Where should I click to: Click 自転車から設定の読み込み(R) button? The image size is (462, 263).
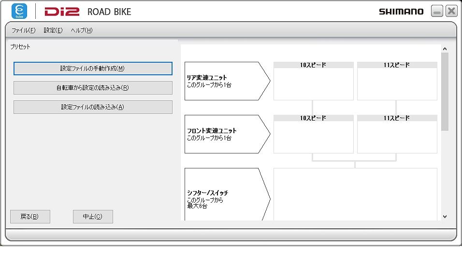93,88
